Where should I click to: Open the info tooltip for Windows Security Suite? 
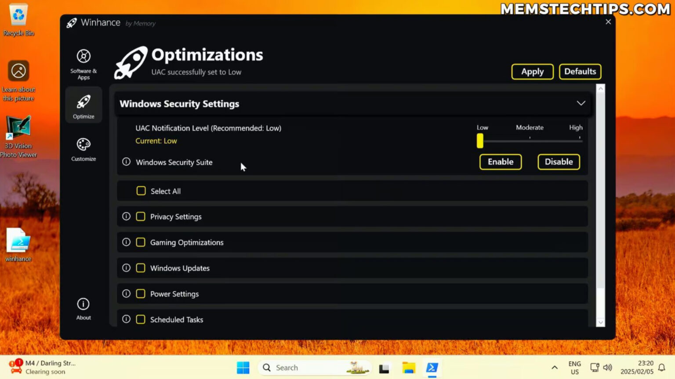pyautogui.click(x=126, y=162)
